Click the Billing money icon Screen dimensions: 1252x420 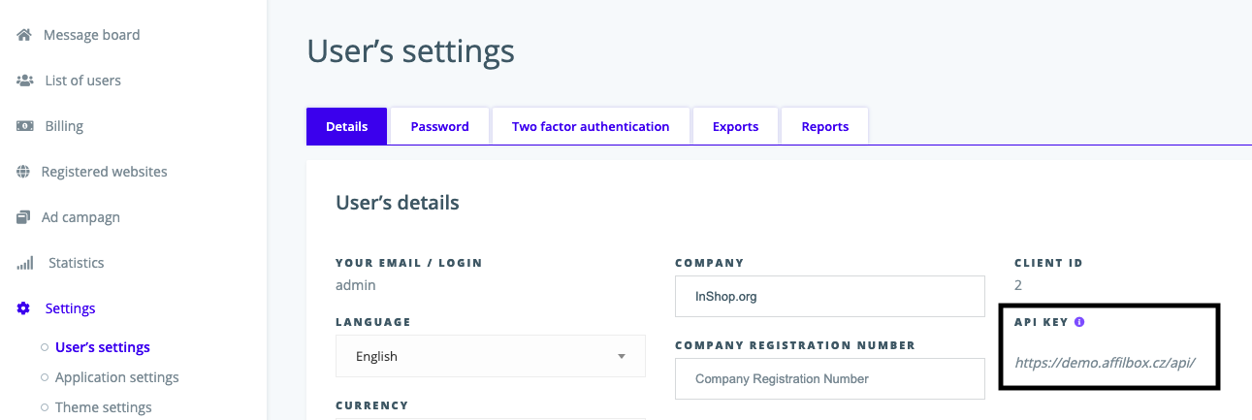pos(25,126)
